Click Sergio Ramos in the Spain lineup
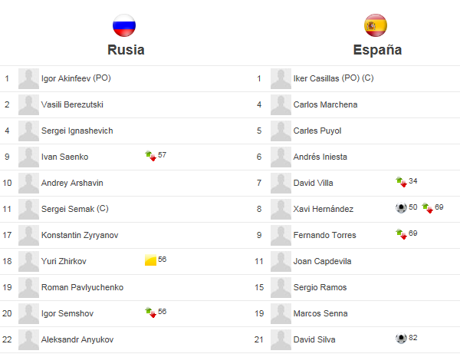The image size is (460, 354). tap(320, 287)
